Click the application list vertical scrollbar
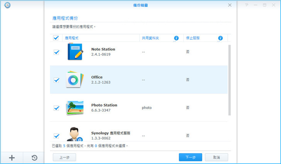 [230, 80]
